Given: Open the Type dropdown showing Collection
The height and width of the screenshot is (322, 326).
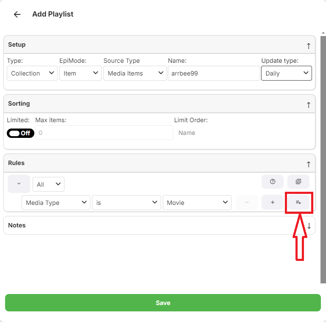Looking at the screenshot, I should (x=32, y=73).
